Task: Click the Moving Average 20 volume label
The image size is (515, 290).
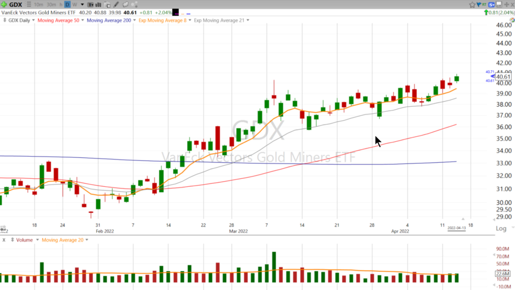Action: point(62,240)
